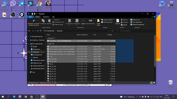The height and width of the screenshot is (99, 177).
Task: Expand the address bar history dropdown
Action: 109,31
